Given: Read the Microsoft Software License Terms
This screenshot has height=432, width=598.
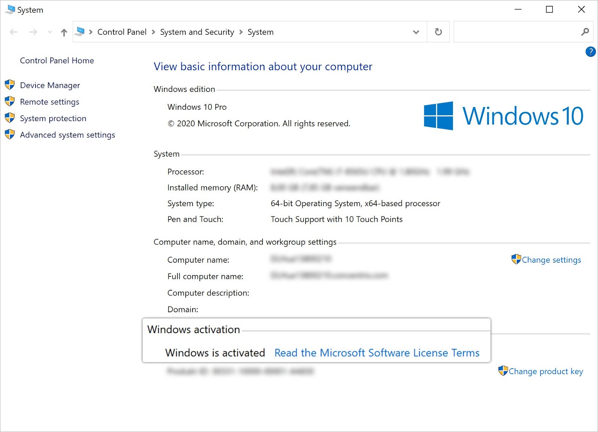Looking at the screenshot, I should click(x=377, y=352).
